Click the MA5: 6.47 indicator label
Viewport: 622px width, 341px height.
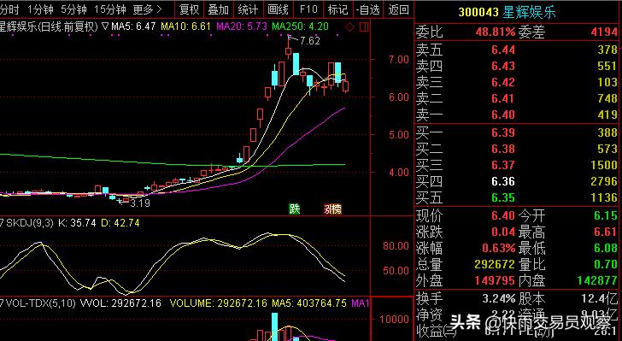coord(133,26)
